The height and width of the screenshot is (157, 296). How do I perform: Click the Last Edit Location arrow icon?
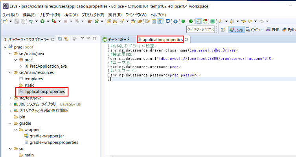pos(244,21)
